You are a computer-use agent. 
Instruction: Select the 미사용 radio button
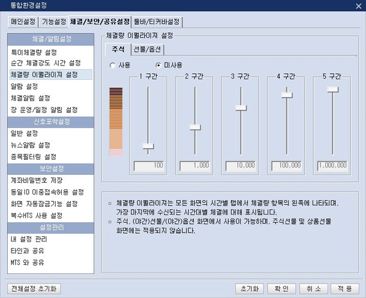[158, 65]
